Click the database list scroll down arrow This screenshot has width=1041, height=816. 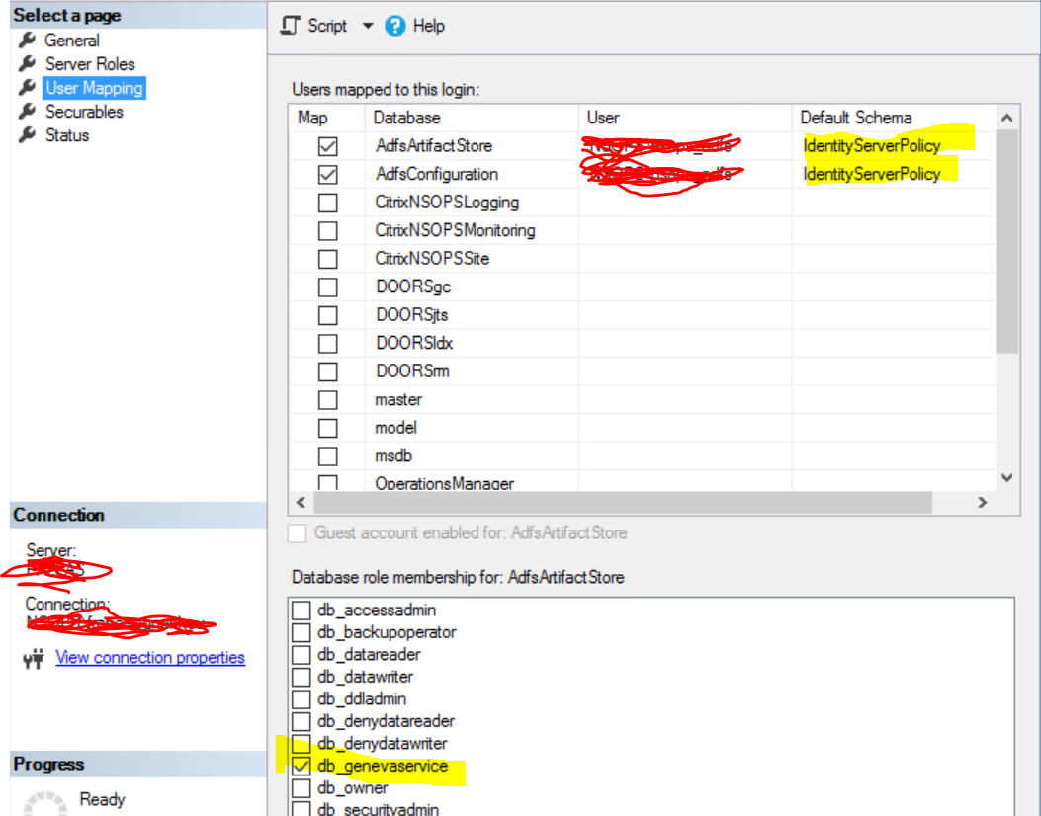coord(1007,478)
